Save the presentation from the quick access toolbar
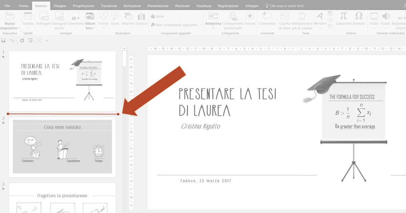 [3, 40]
